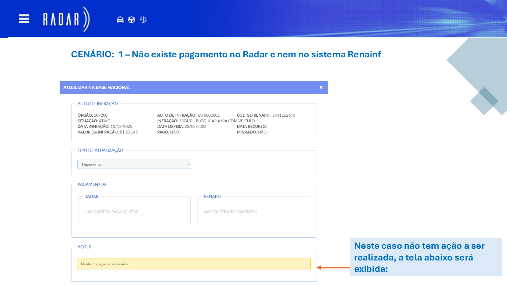Select the Atualizar na Base Nacional title
The image size is (507, 285).
point(97,88)
